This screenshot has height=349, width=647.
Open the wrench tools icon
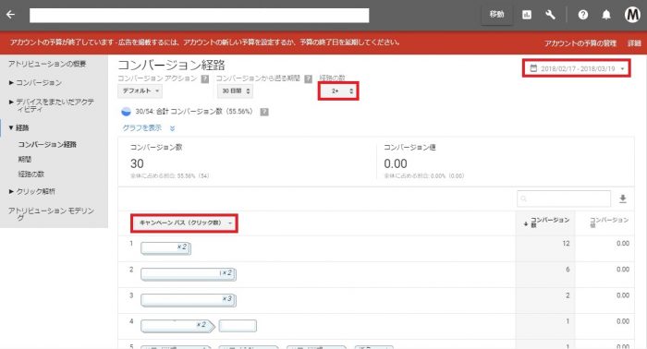(x=550, y=15)
